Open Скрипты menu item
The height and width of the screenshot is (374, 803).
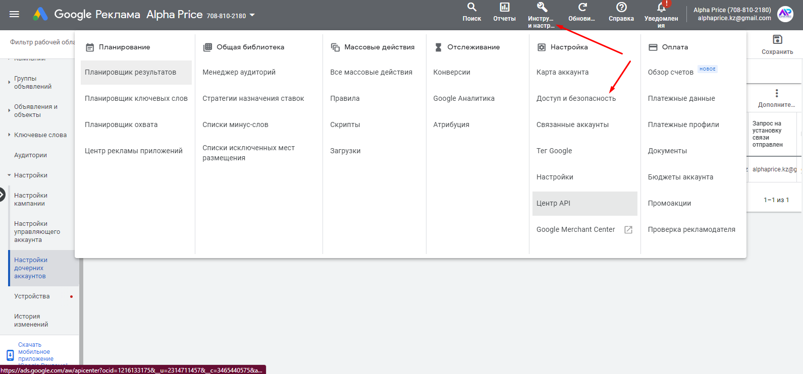[345, 125]
